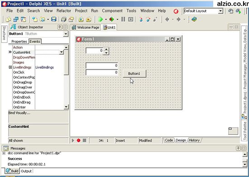Select the Events tab in Object Inspector
249x177 pixels.
(x=35, y=42)
